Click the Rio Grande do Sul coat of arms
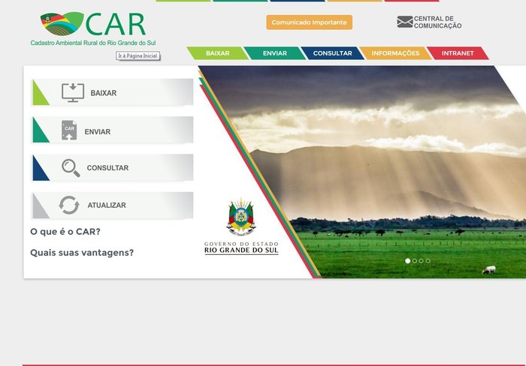This screenshot has height=366, width=526. coord(241,217)
